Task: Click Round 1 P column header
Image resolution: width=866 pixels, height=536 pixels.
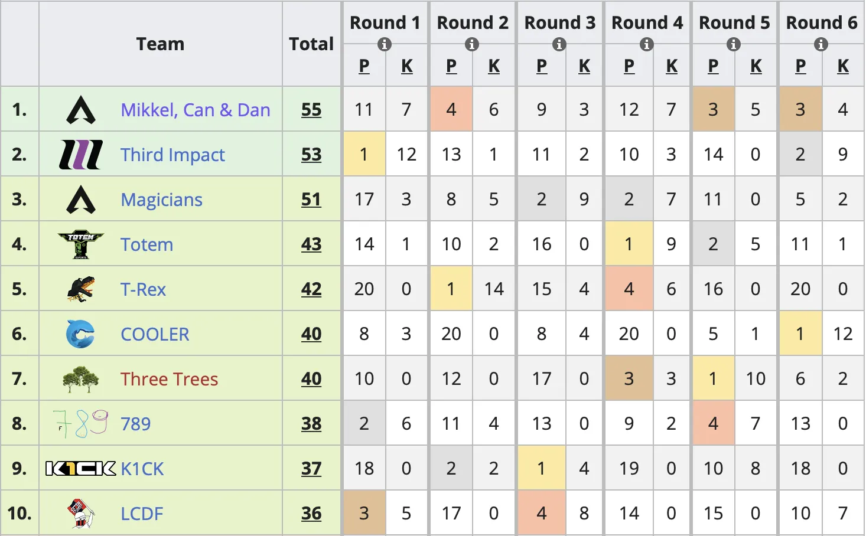Action: click(x=364, y=66)
